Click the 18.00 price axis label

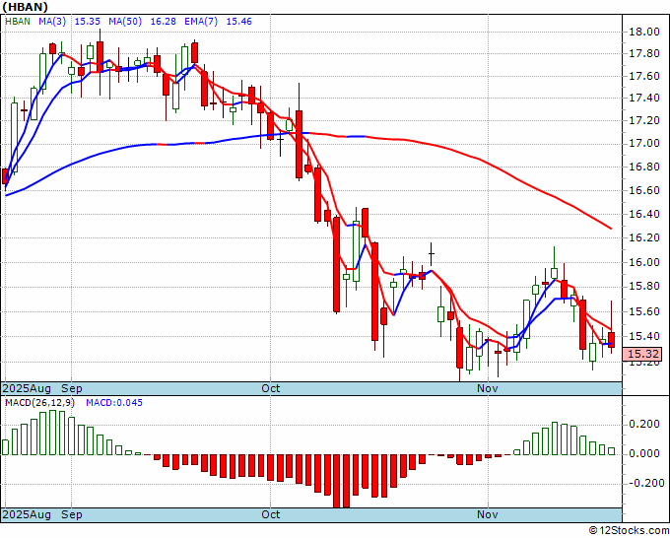click(643, 32)
